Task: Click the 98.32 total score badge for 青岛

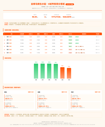Action: point(70,46)
